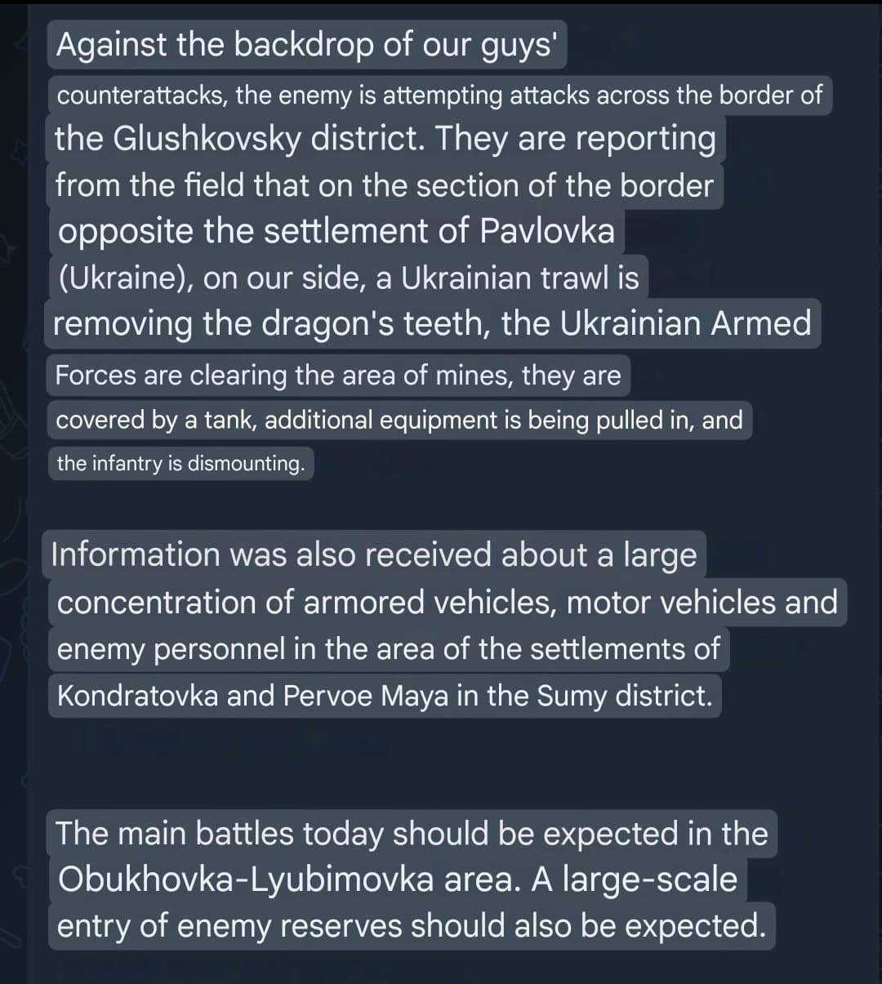This screenshot has width=882, height=984.
Task: Tap the 'concentration of armored vehicles' line
Action: click(x=448, y=603)
